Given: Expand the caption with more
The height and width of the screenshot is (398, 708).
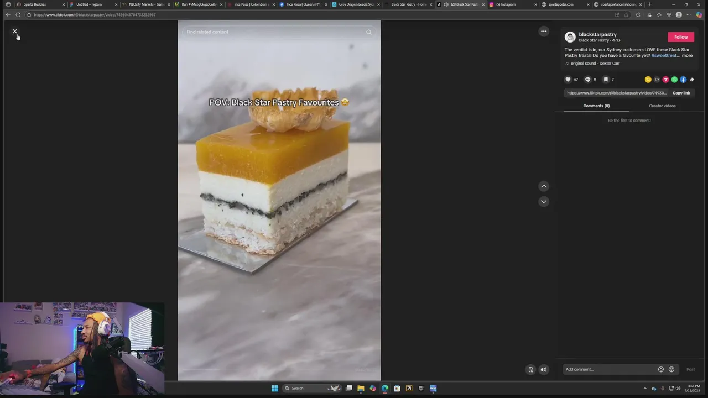Looking at the screenshot, I should [687, 56].
